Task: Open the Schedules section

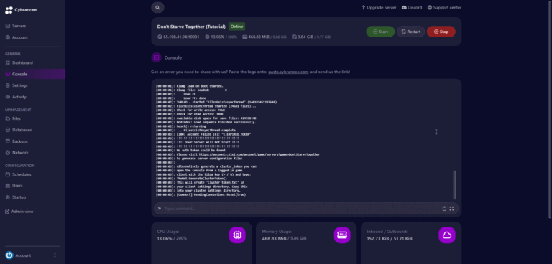Action: [x=22, y=174]
